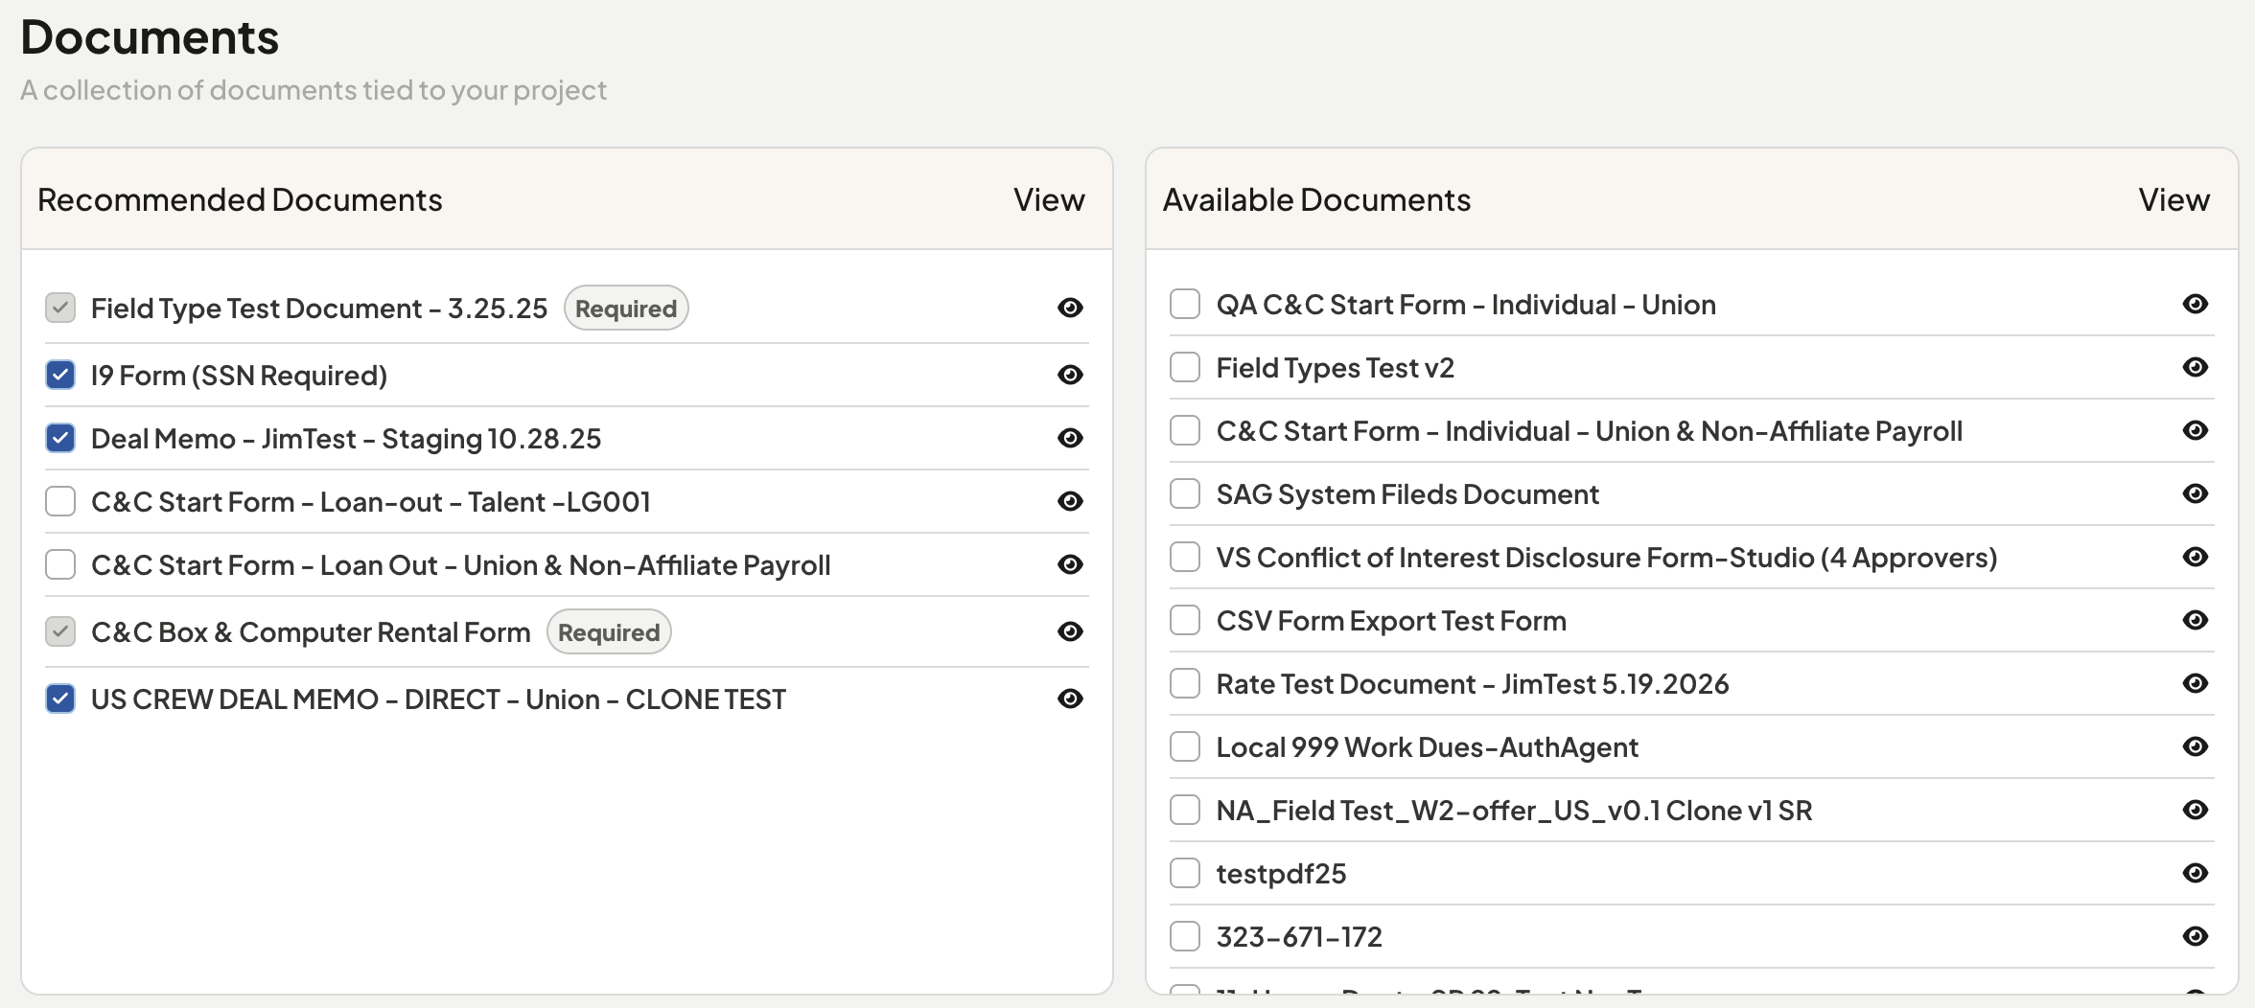Click the Recommended Documents panel heading

(240, 199)
